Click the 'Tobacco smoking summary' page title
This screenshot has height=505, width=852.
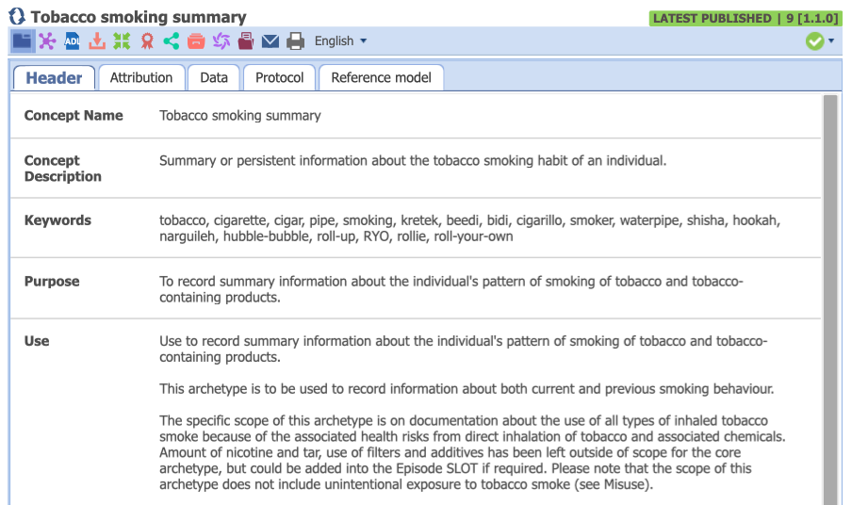[139, 17]
